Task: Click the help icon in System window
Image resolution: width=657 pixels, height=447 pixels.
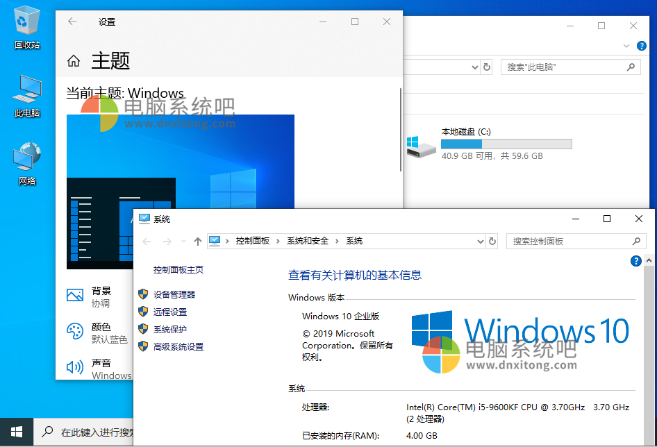Action: coord(635,261)
